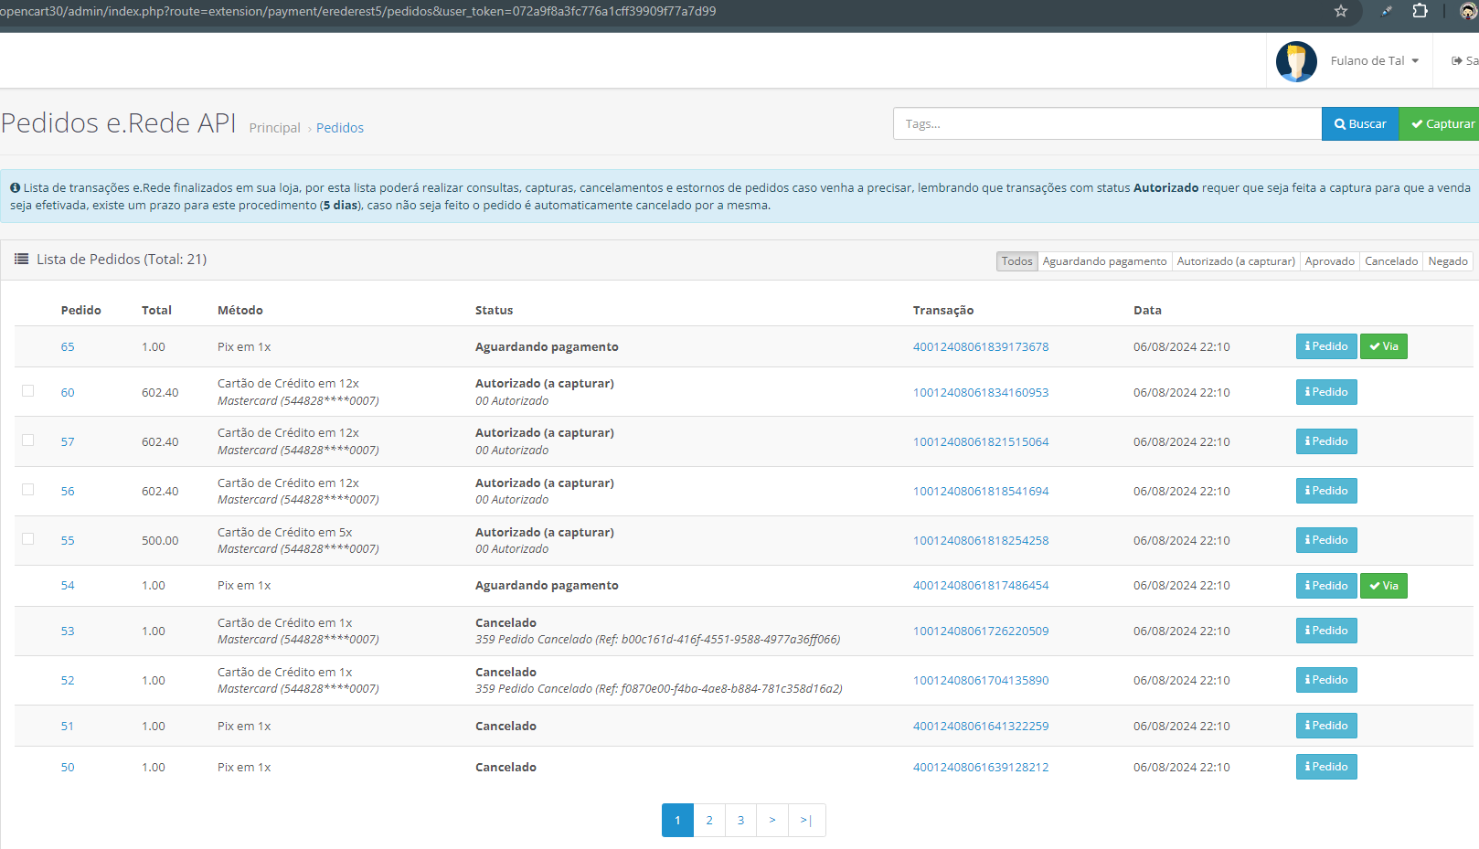Open order number 50 link
This screenshot has width=1479, height=849.
pos(68,768)
